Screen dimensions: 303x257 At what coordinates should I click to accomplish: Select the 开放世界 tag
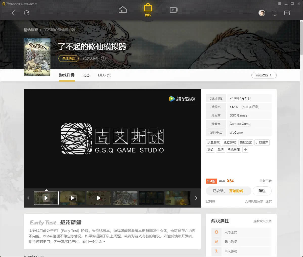coord(262,142)
